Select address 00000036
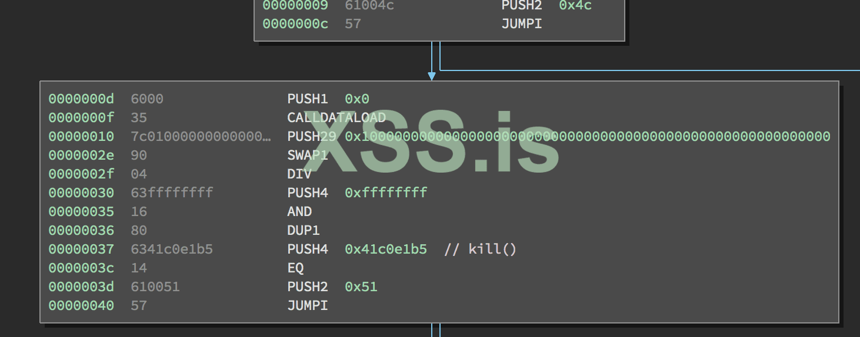Viewport: 860px width, 337px height. (x=81, y=231)
